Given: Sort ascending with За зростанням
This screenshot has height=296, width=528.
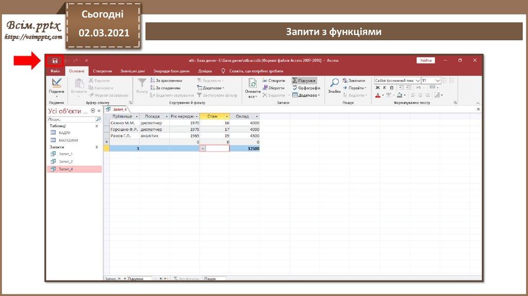Looking at the screenshot, I should [166, 80].
